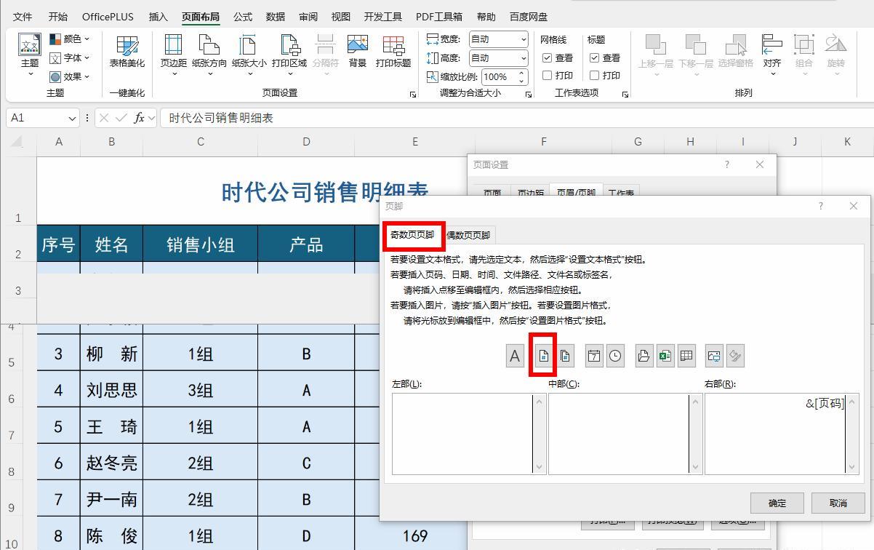Select column C header
The height and width of the screenshot is (550, 874).
pyautogui.click(x=201, y=142)
